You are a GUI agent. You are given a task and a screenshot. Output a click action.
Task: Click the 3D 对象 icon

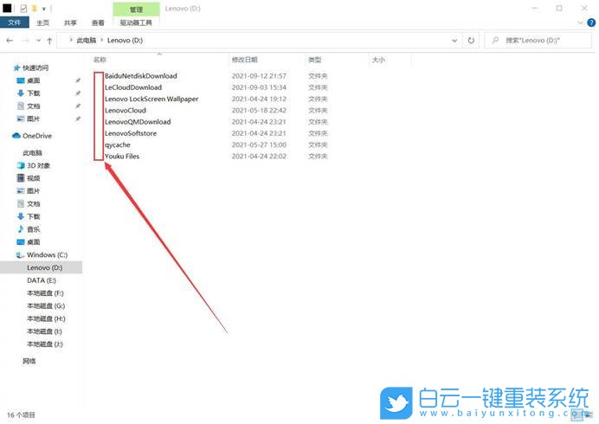21,165
